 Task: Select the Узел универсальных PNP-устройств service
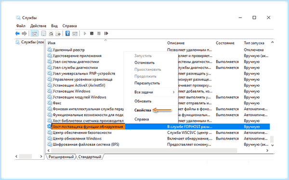click(84, 74)
